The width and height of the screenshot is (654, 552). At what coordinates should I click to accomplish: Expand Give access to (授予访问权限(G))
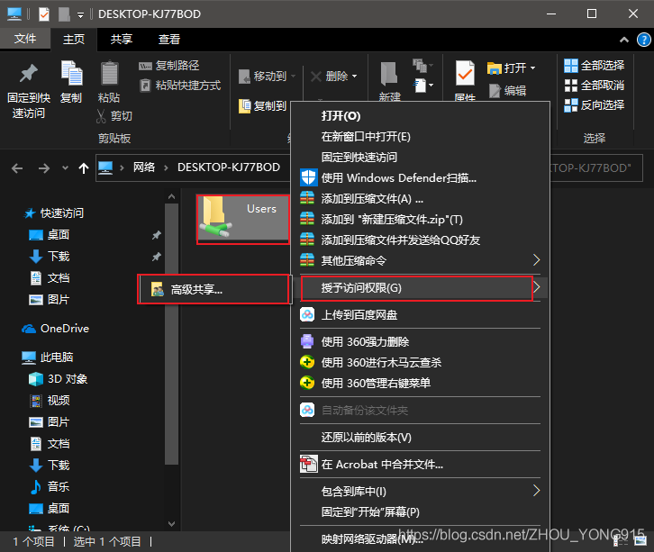coord(420,287)
